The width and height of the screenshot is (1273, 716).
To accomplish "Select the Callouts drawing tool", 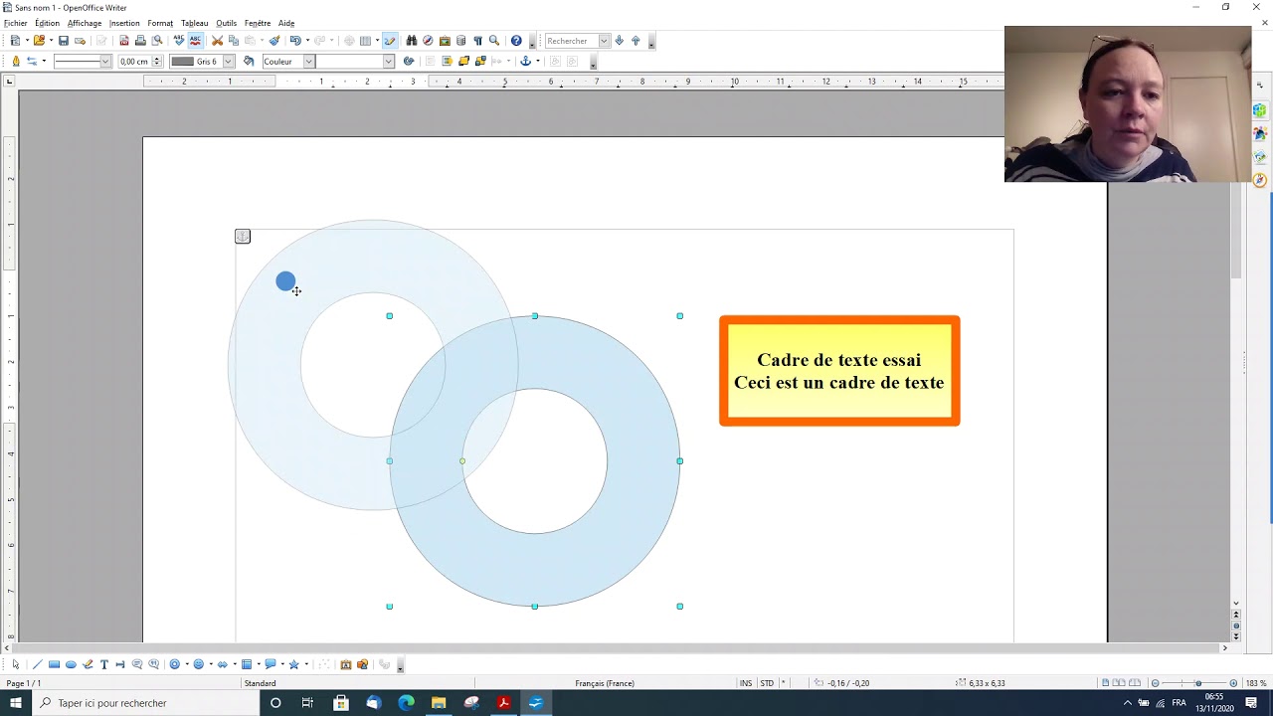I will point(137,664).
